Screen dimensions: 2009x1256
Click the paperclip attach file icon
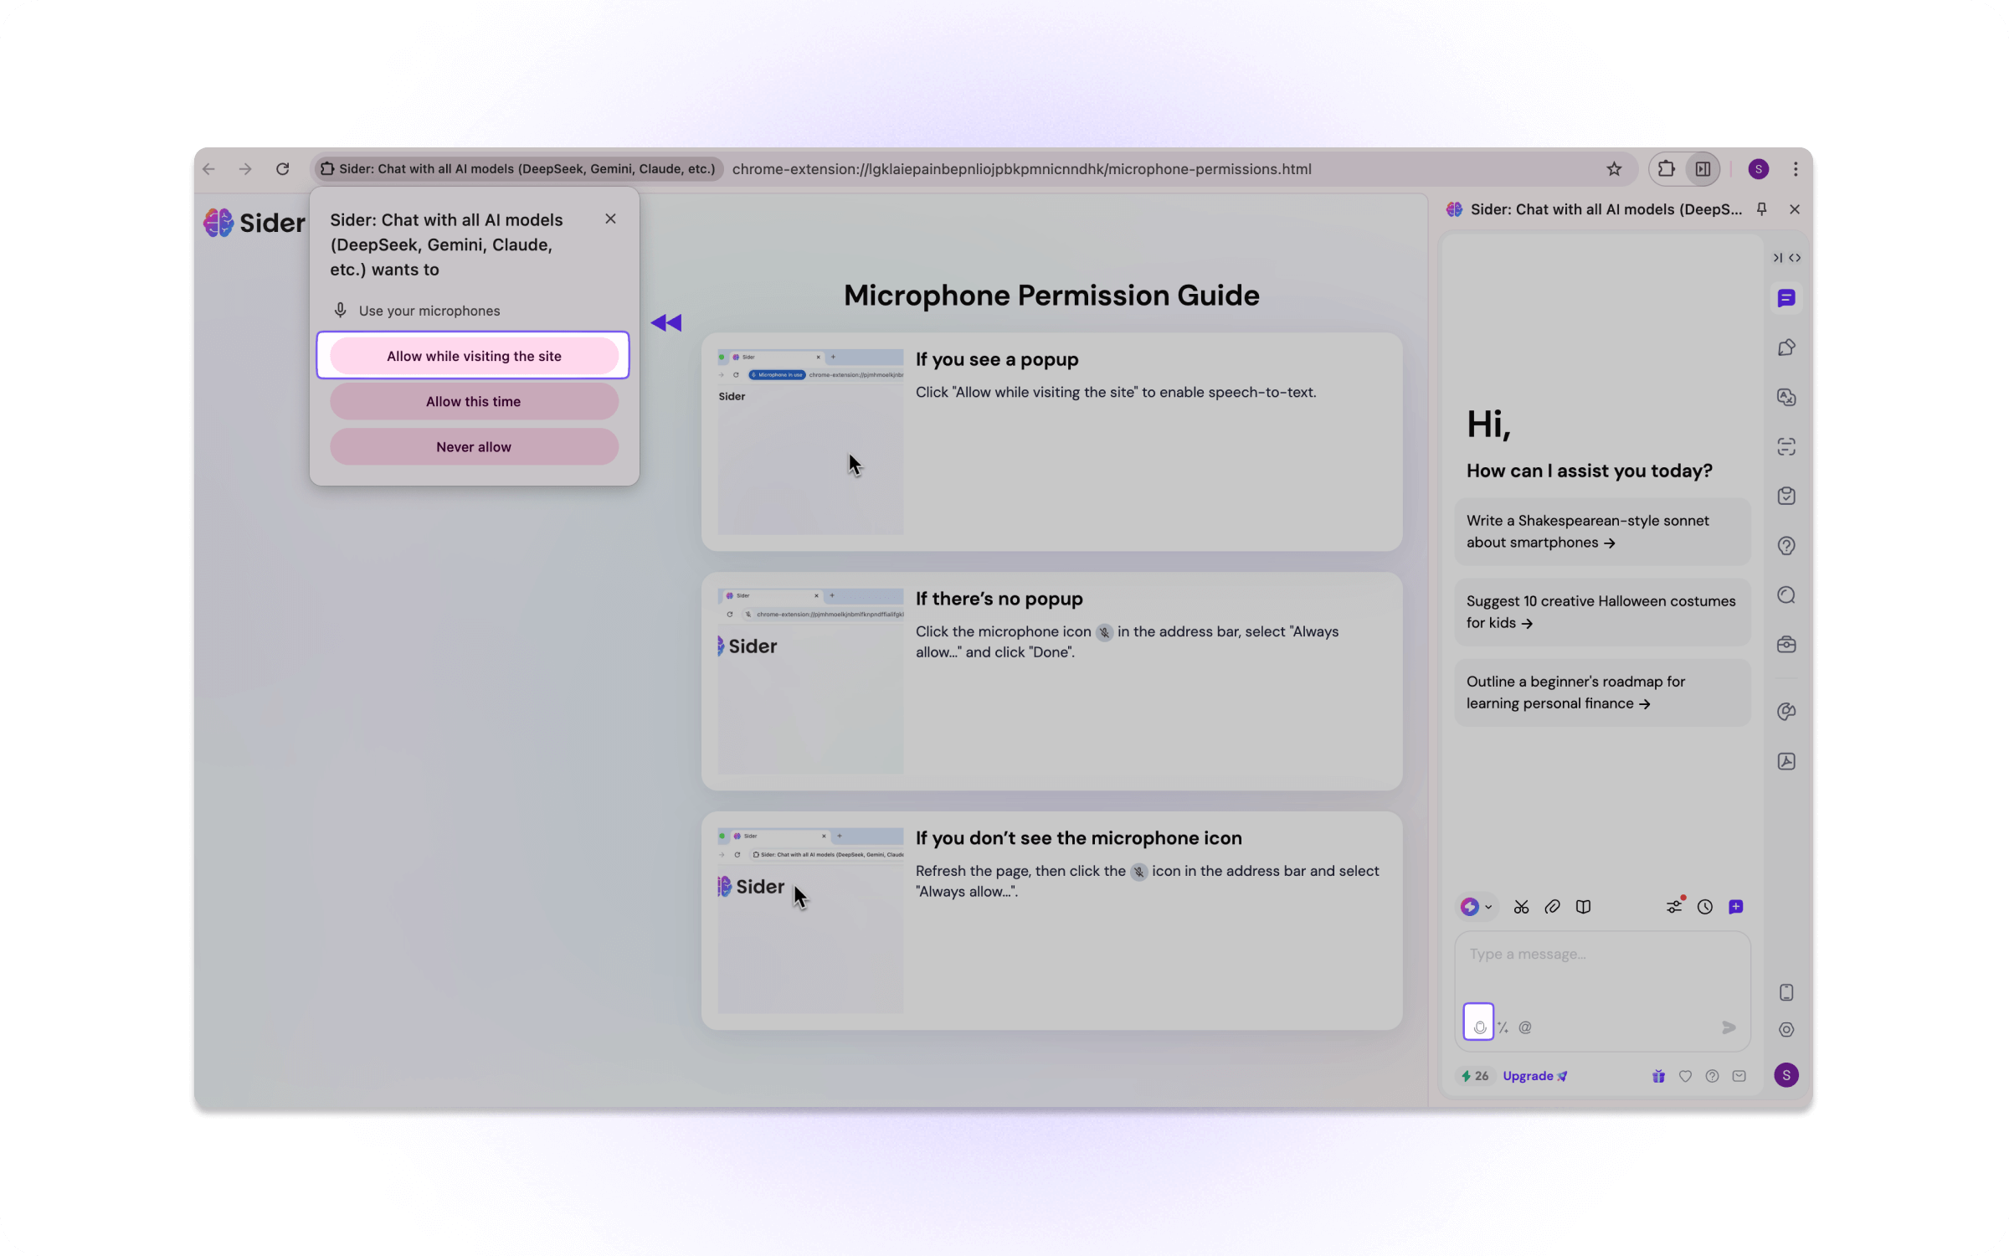click(1552, 907)
